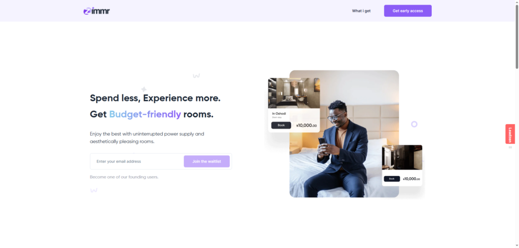Click Book on the lower-right room card
The height and width of the screenshot is (248, 519).
tap(392, 179)
